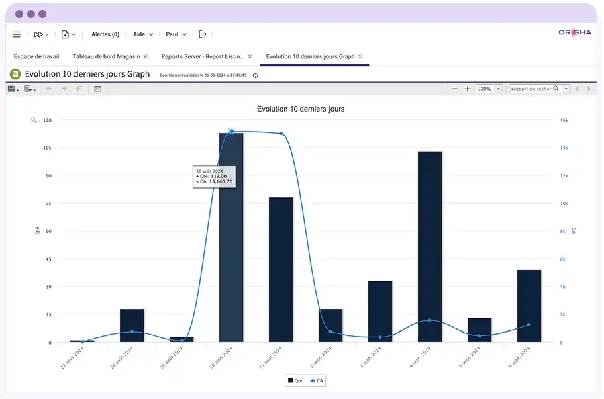Viewport: 604px width, 399px height.
Task: Click the 28 août 2024 bar
Action: [x=132, y=325]
